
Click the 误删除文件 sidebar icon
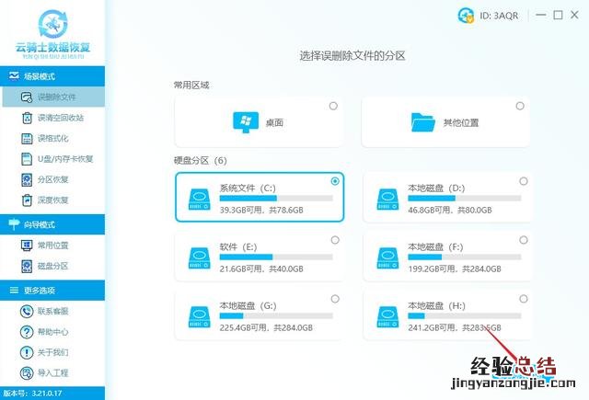(x=27, y=97)
